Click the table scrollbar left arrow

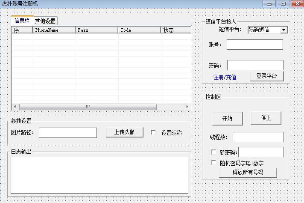tap(15, 107)
